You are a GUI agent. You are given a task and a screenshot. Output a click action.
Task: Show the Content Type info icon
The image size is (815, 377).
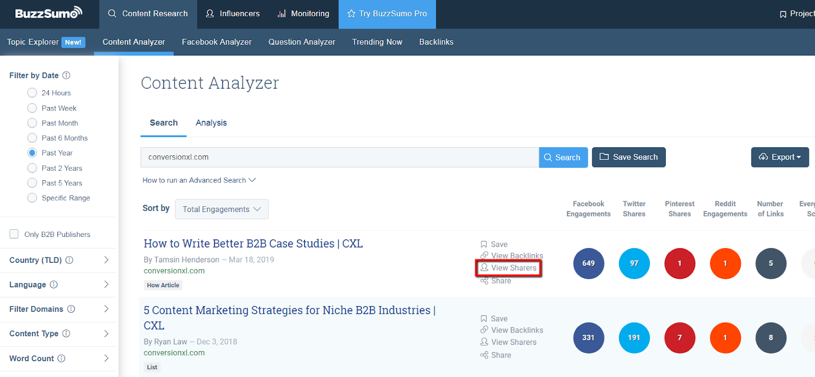coord(66,333)
